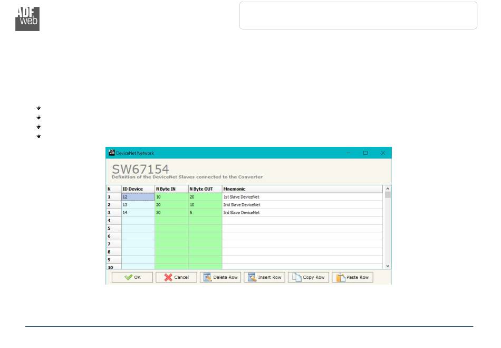
Task: Select the N Byte OUT cell with value 5
Action: (205, 213)
